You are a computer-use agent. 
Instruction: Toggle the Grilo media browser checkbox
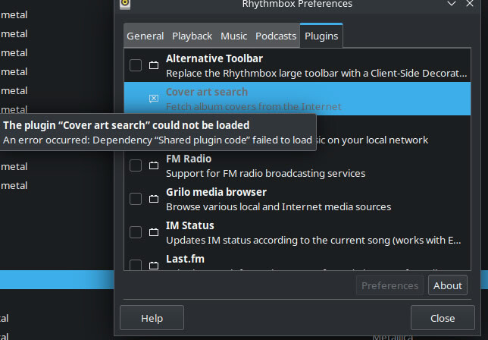coord(135,199)
